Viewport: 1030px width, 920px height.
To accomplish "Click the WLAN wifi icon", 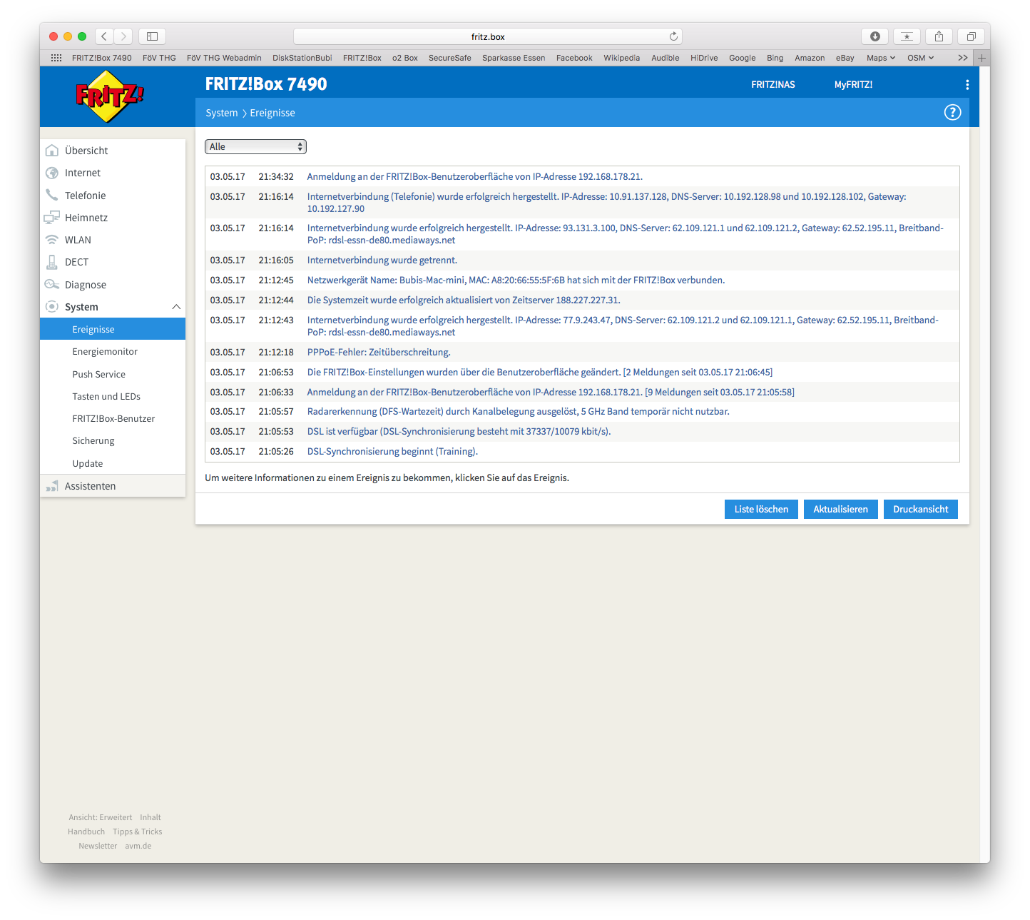I will [52, 240].
